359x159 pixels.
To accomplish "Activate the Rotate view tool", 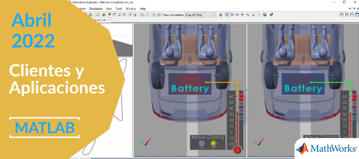I will 232,15.
